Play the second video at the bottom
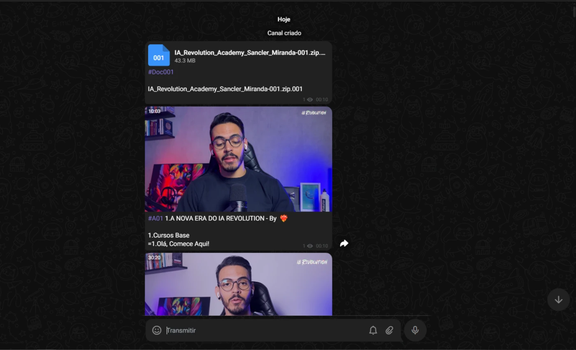 pyautogui.click(x=238, y=284)
